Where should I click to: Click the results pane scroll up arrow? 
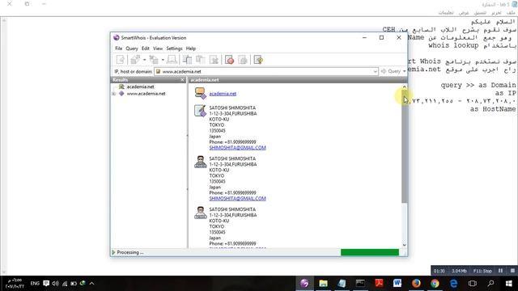click(405, 87)
